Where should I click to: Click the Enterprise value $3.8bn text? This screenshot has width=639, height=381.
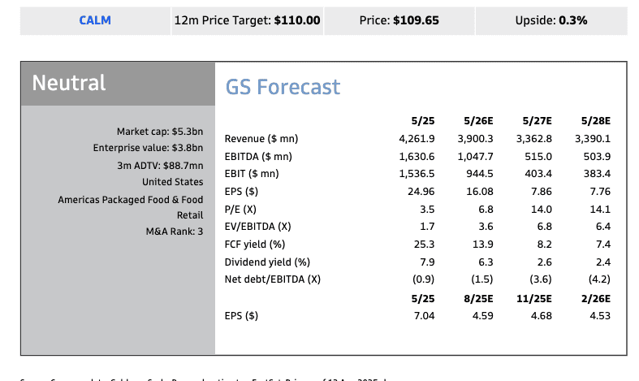149,148
